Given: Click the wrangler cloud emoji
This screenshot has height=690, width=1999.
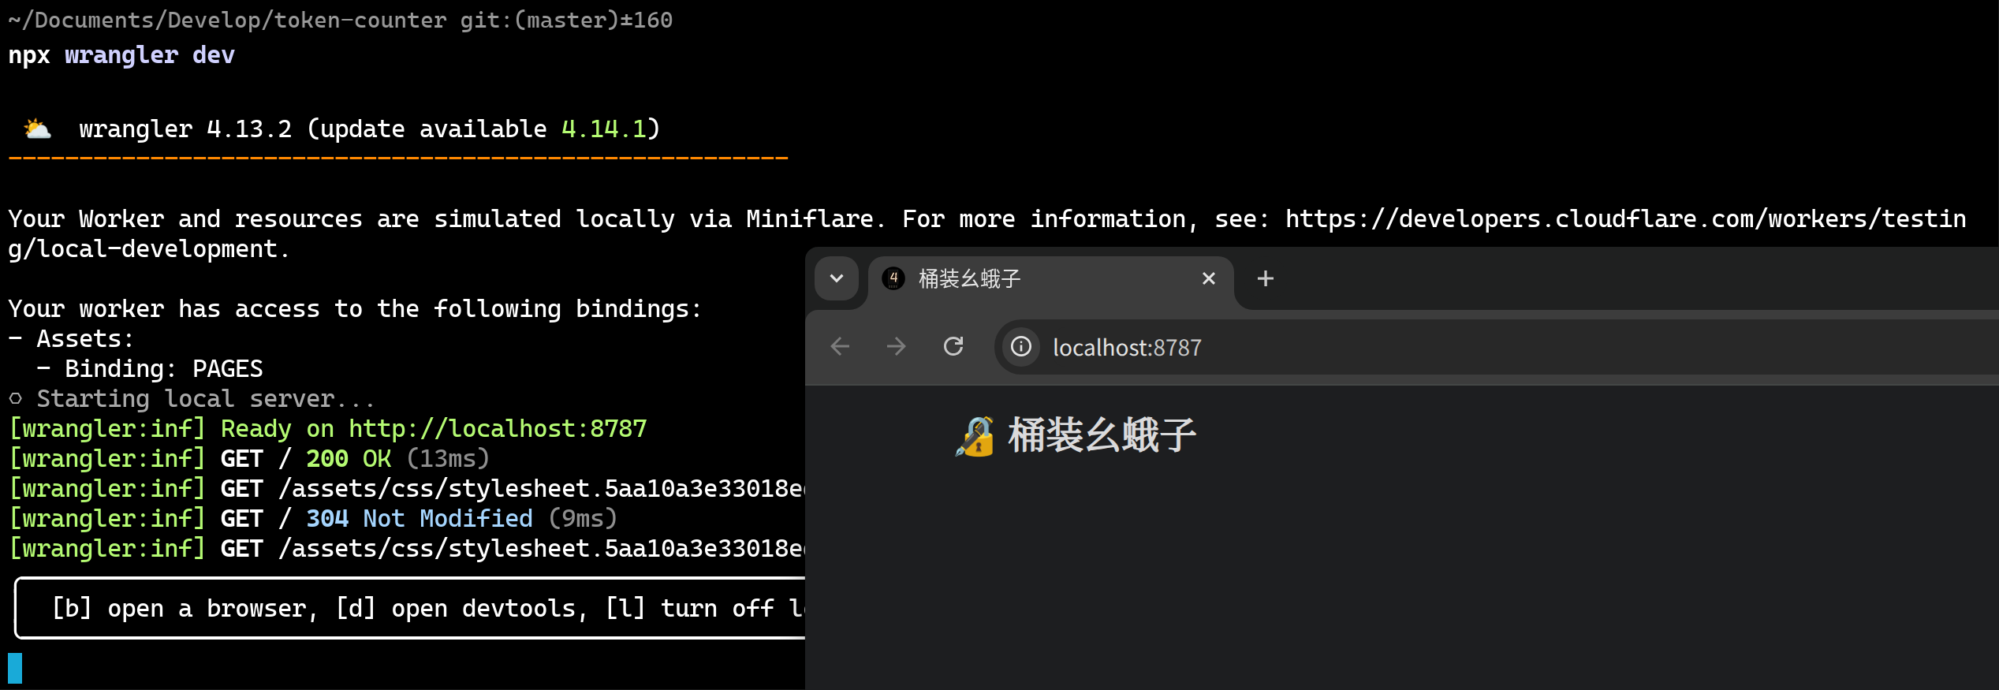Looking at the screenshot, I should pos(36,129).
